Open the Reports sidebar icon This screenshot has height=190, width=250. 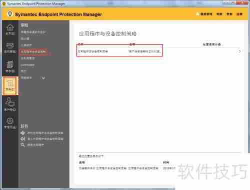[10, 67]
